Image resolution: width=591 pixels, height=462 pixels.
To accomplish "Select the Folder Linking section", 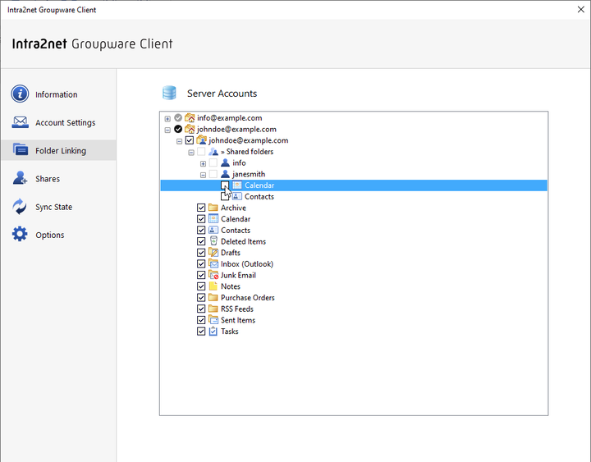I will [58, 150].
